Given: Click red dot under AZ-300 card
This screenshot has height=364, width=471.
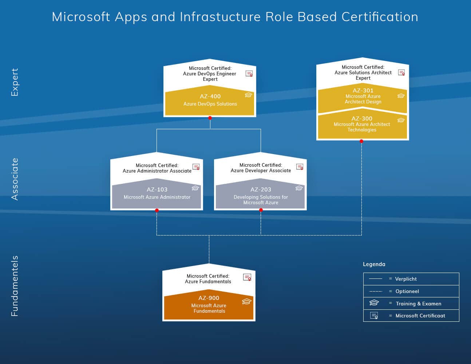Looking at the screenshot, I should (361, 141).
